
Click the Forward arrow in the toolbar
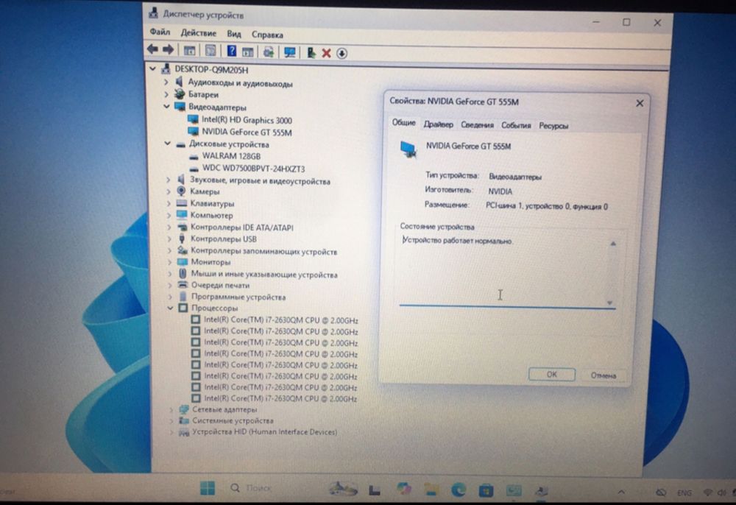tap(168, 49)
